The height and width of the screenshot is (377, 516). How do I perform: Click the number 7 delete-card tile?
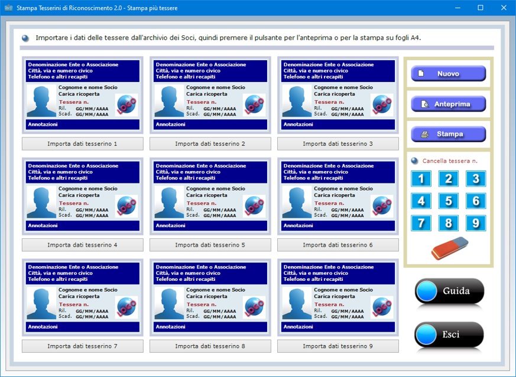421,223
